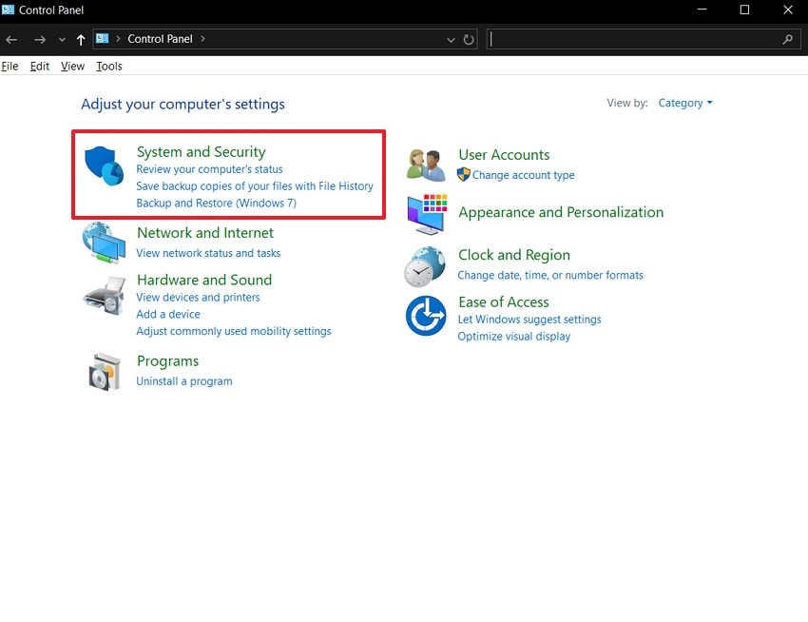Expand the View by Category dropdown
Viewport: 808px width, 622px height.
click(685, 103)
